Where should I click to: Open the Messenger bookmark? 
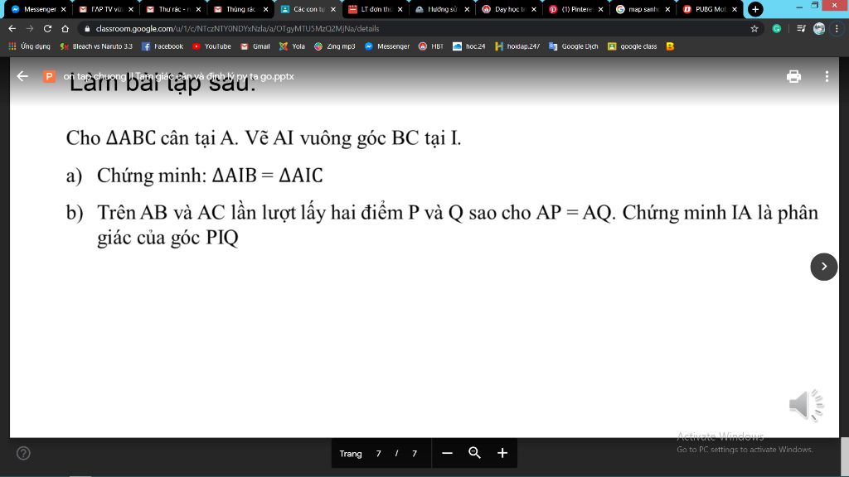387,46
